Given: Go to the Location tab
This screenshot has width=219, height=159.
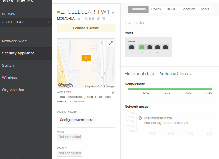Looking at the screenshot, I should tap(188, 9).
